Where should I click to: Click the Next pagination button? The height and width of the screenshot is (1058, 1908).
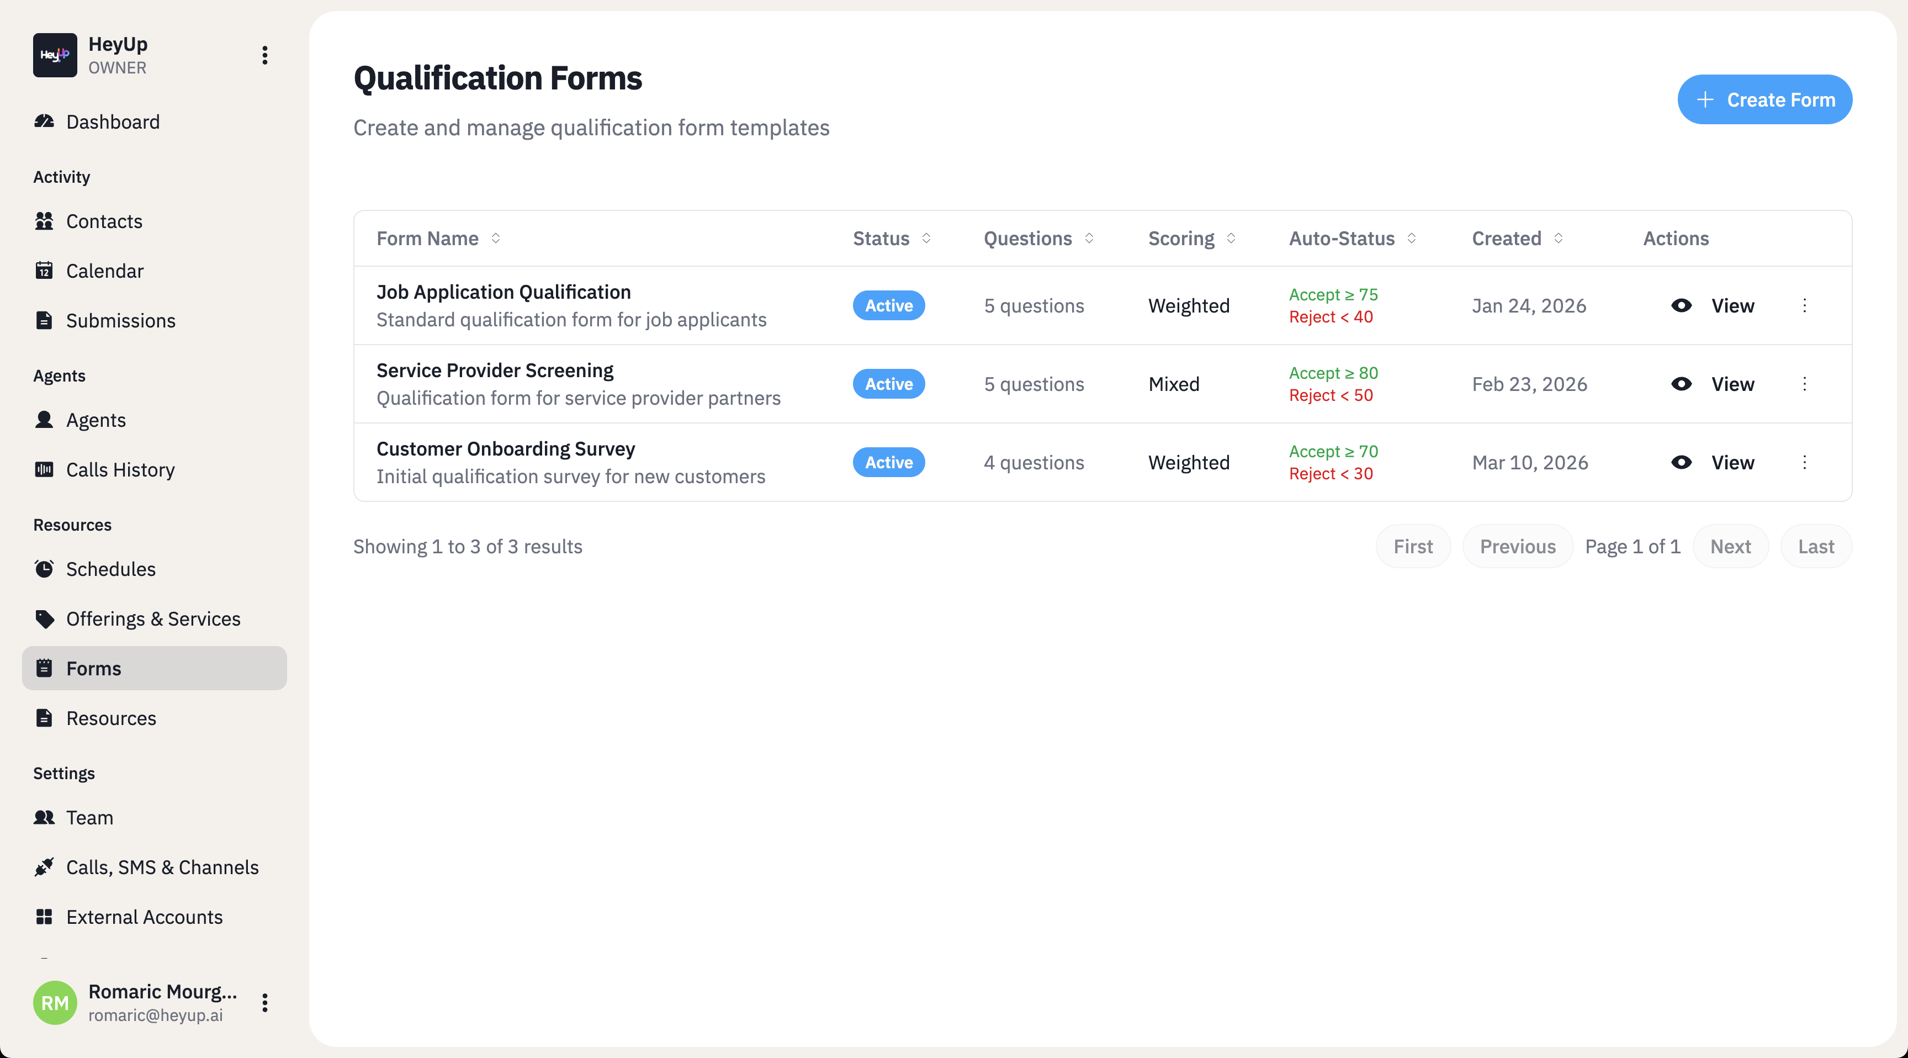coord(1730,546)
